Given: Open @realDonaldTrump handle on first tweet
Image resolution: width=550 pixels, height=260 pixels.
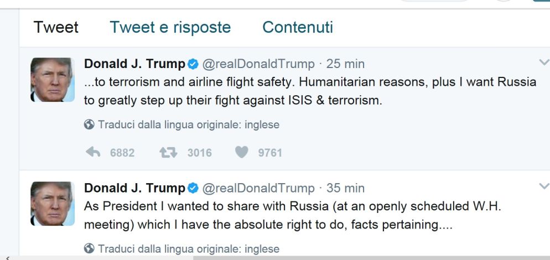Looking at the screenshot, I should (258, 64).
